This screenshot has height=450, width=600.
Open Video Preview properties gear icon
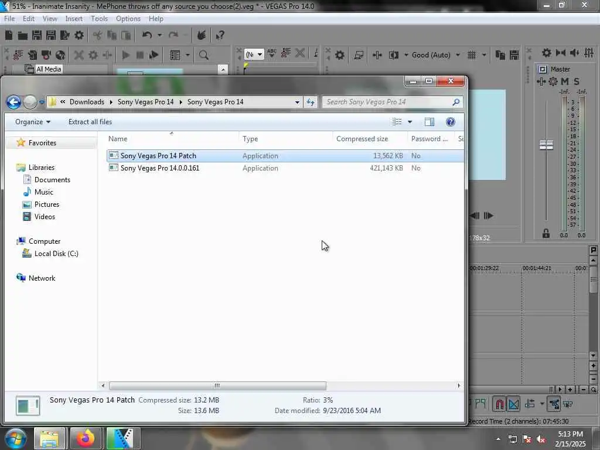click(x=339, y=54)
